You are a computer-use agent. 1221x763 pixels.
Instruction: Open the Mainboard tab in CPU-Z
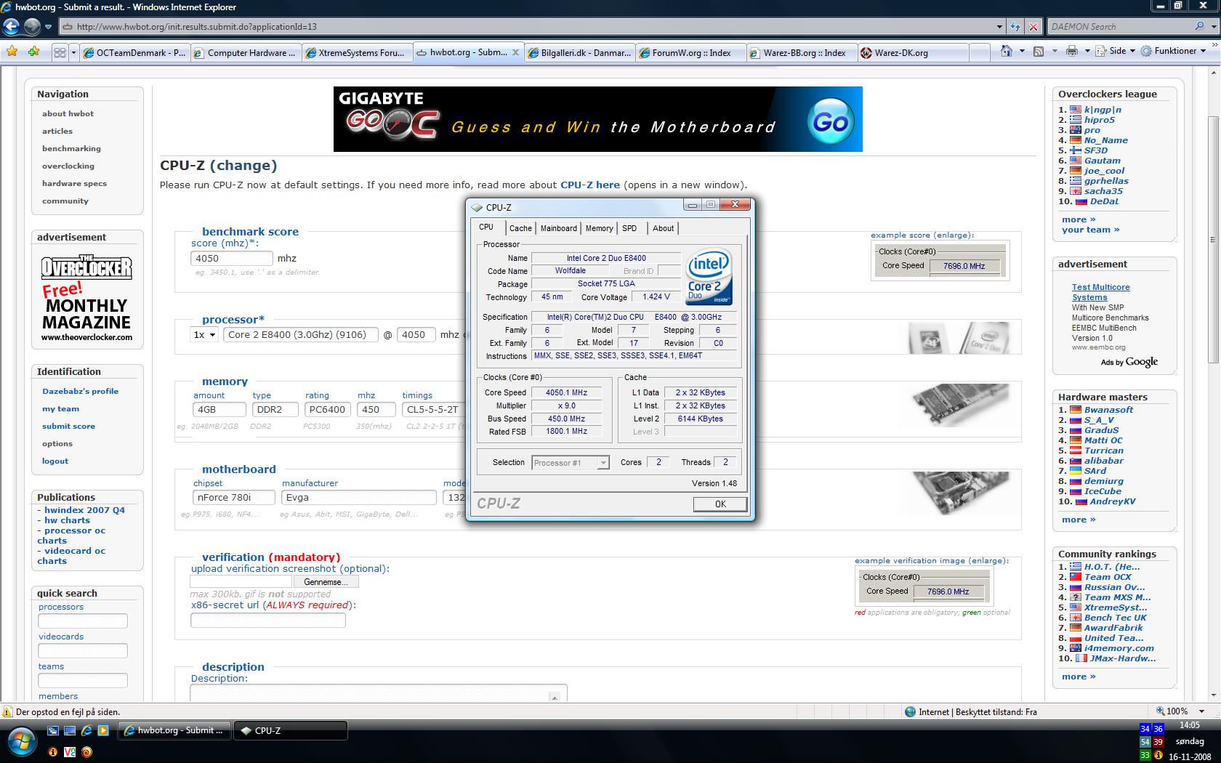[x=558, y=228]
